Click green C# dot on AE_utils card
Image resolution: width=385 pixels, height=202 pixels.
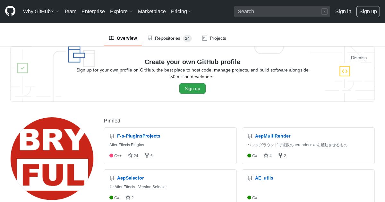(x=249, y=198)
